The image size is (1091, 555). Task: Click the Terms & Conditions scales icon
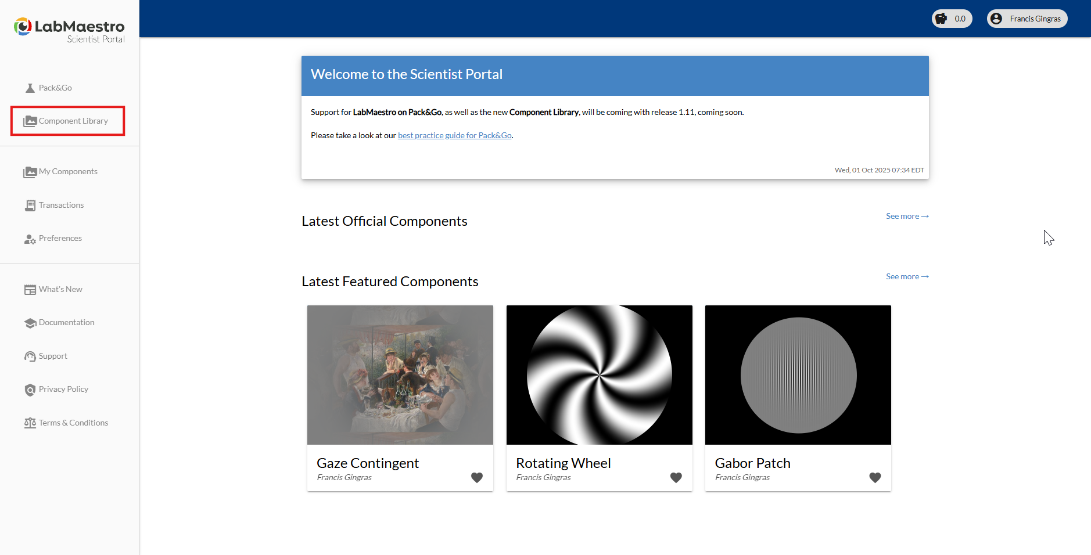(30, 423)
